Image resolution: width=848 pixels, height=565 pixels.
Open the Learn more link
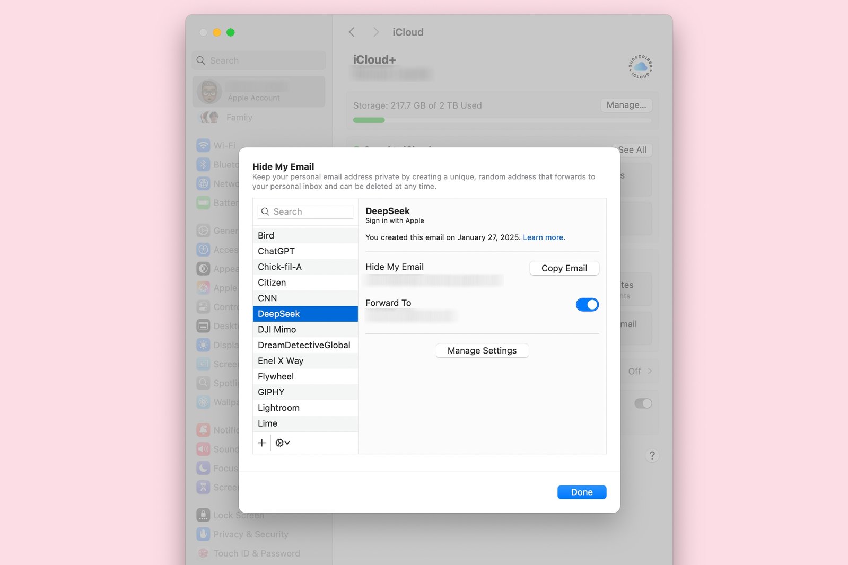tap(544, 237)
